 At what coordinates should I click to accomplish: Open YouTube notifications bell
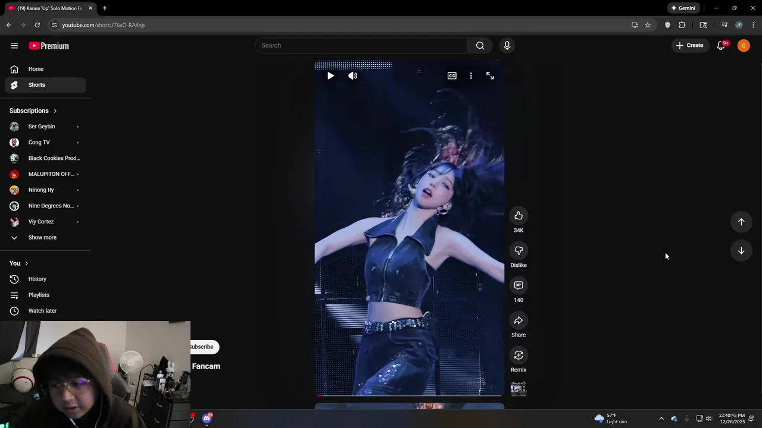(x=721, y=46)
